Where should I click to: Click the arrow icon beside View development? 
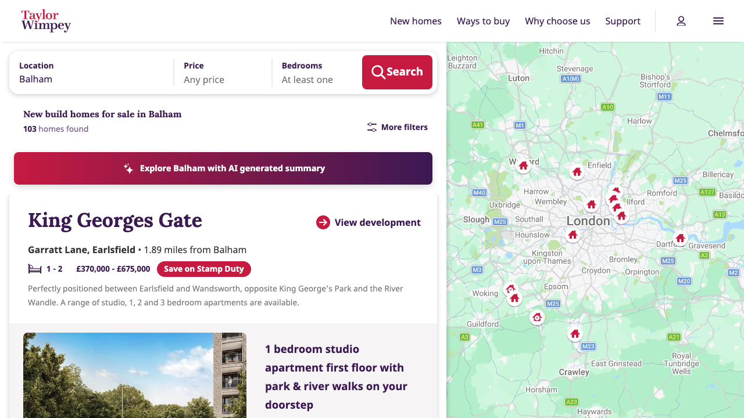[x=323, y=222]
